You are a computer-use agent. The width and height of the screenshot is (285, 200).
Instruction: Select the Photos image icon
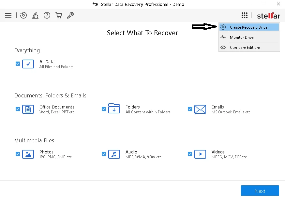[x=28, y=154]
